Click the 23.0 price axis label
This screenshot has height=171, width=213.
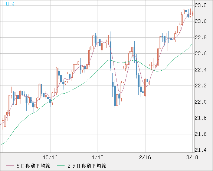[201, 21]
